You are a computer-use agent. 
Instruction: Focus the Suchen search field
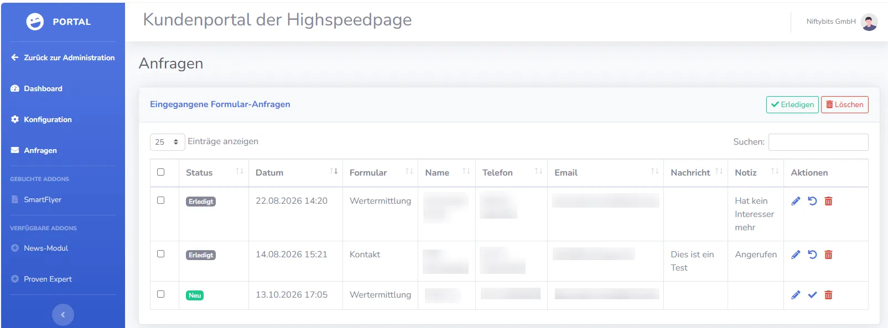(818, 142)
